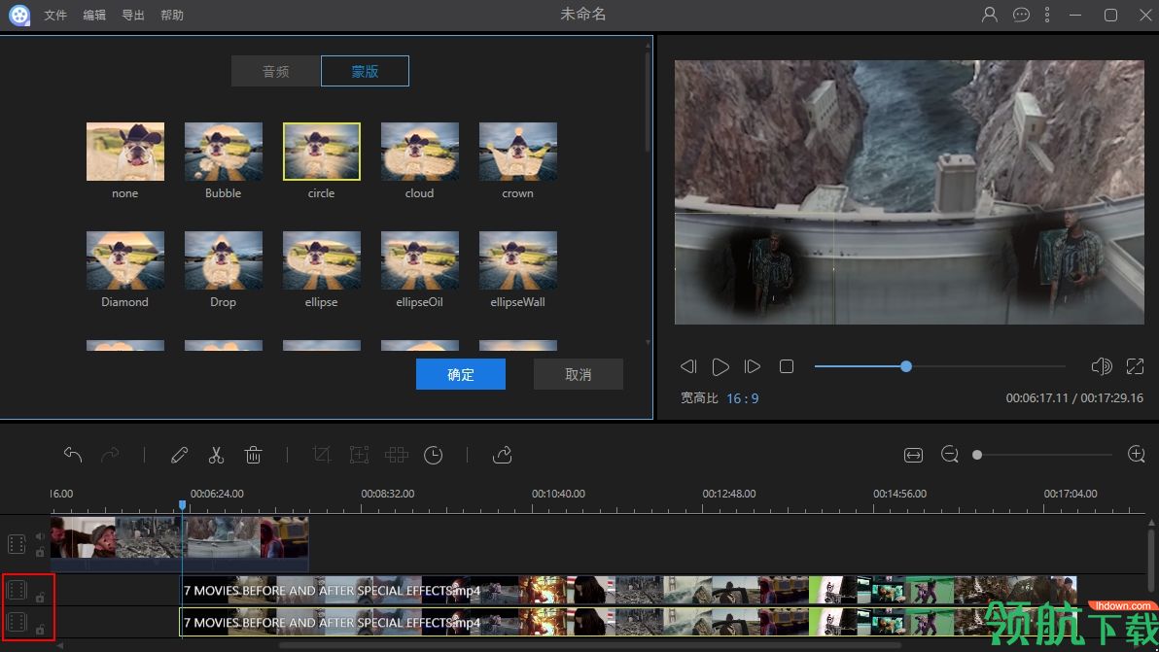Zoom out the timeline with minus icon
This screenshot has width=1159, height=652.
950,454
